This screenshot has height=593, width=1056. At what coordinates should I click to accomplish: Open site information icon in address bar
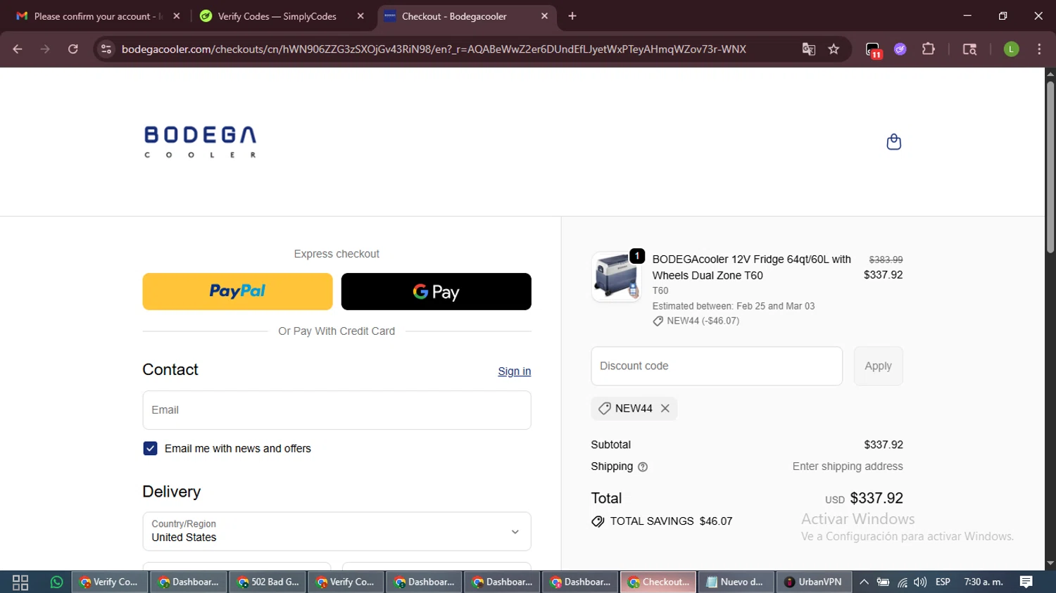[106, 49]
